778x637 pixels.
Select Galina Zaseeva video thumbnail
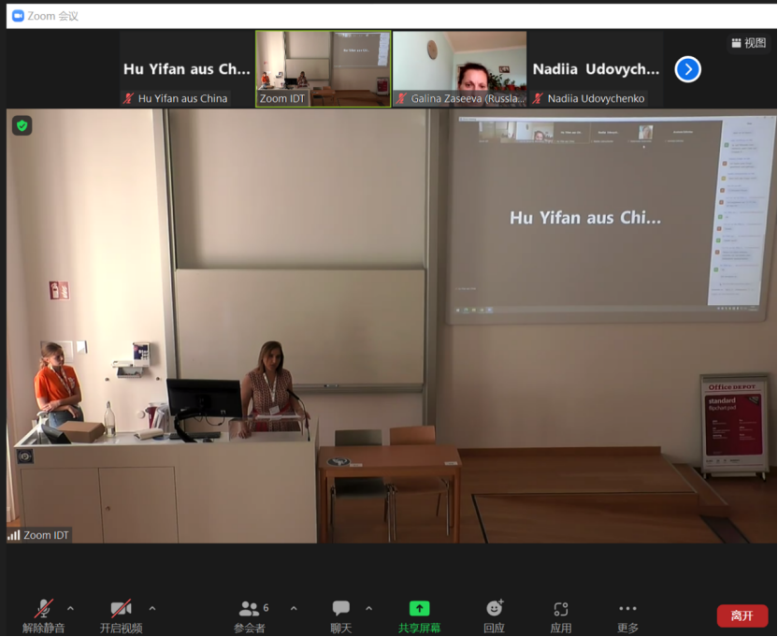point(459,68)
